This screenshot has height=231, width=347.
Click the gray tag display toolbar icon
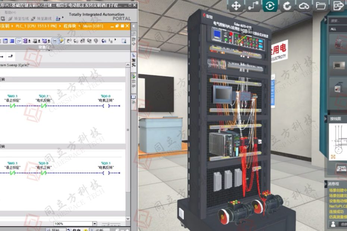coord(35,41)
